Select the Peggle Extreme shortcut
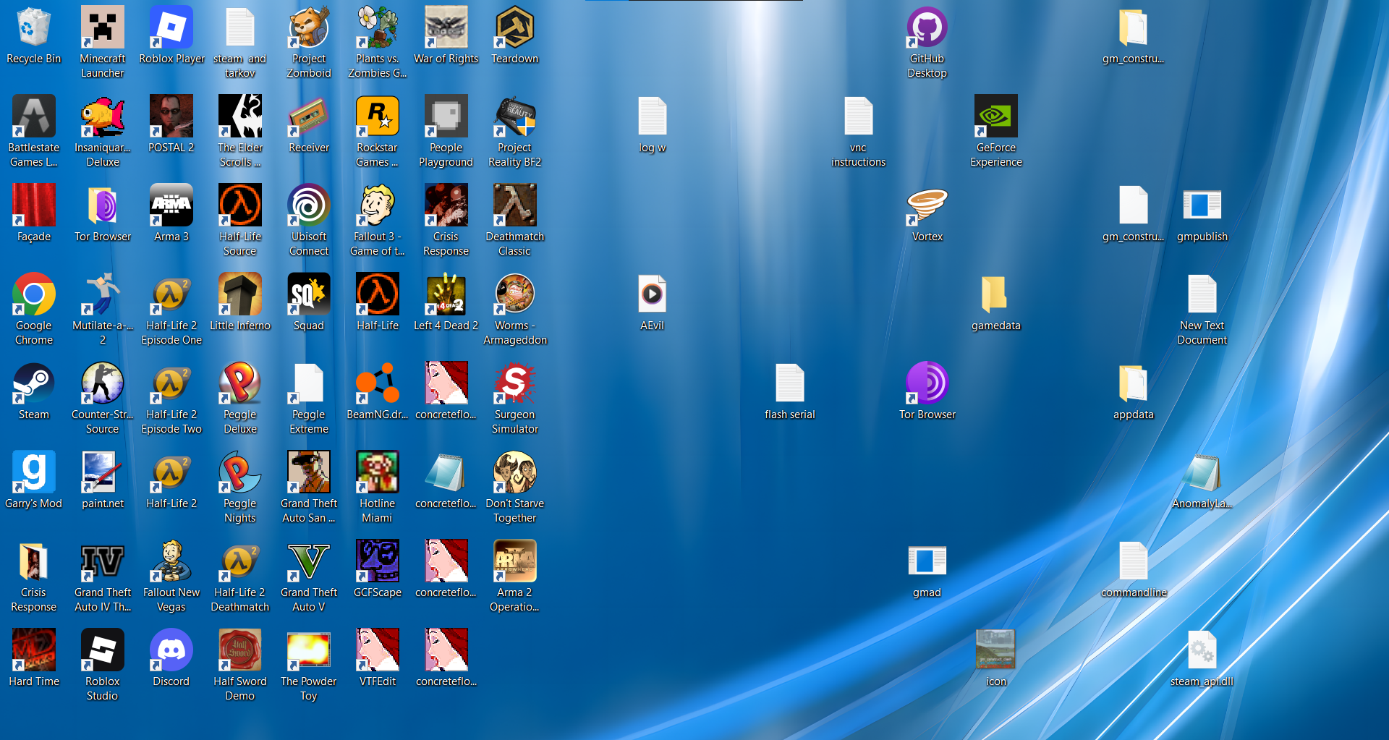The height and width of the screenshot is (740, 1389). 309,383
